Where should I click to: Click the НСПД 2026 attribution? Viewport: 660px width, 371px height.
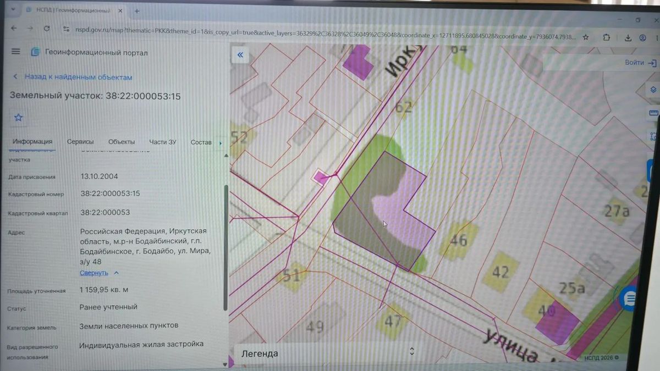601,357
